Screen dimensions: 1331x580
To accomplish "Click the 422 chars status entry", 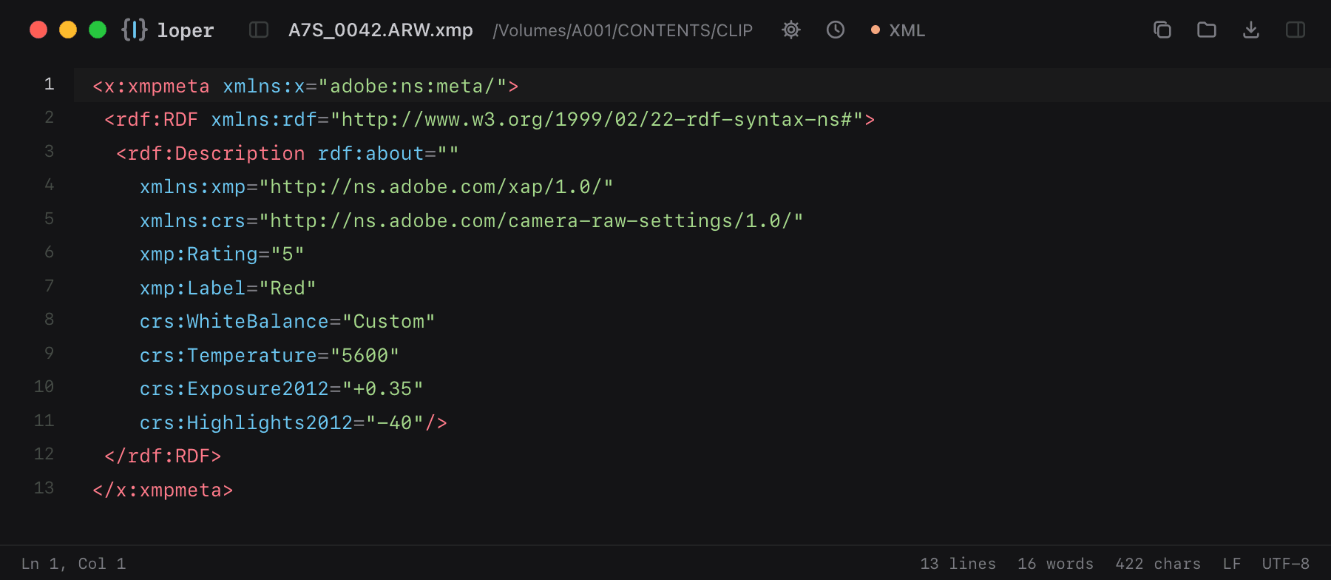I will [x=1158, y=564].
